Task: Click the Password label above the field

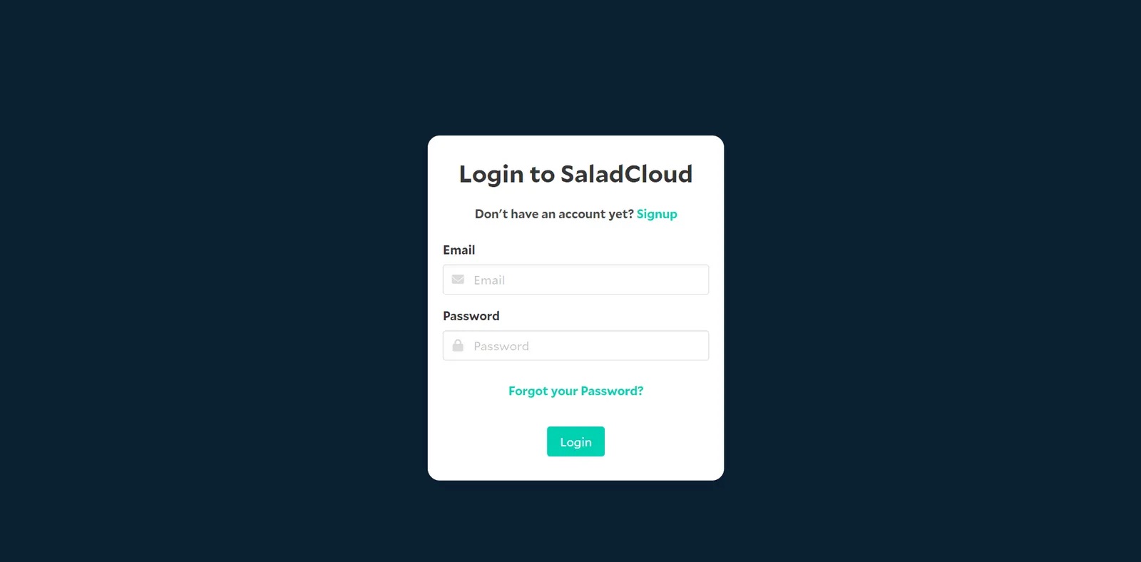Action: (471, 316)
